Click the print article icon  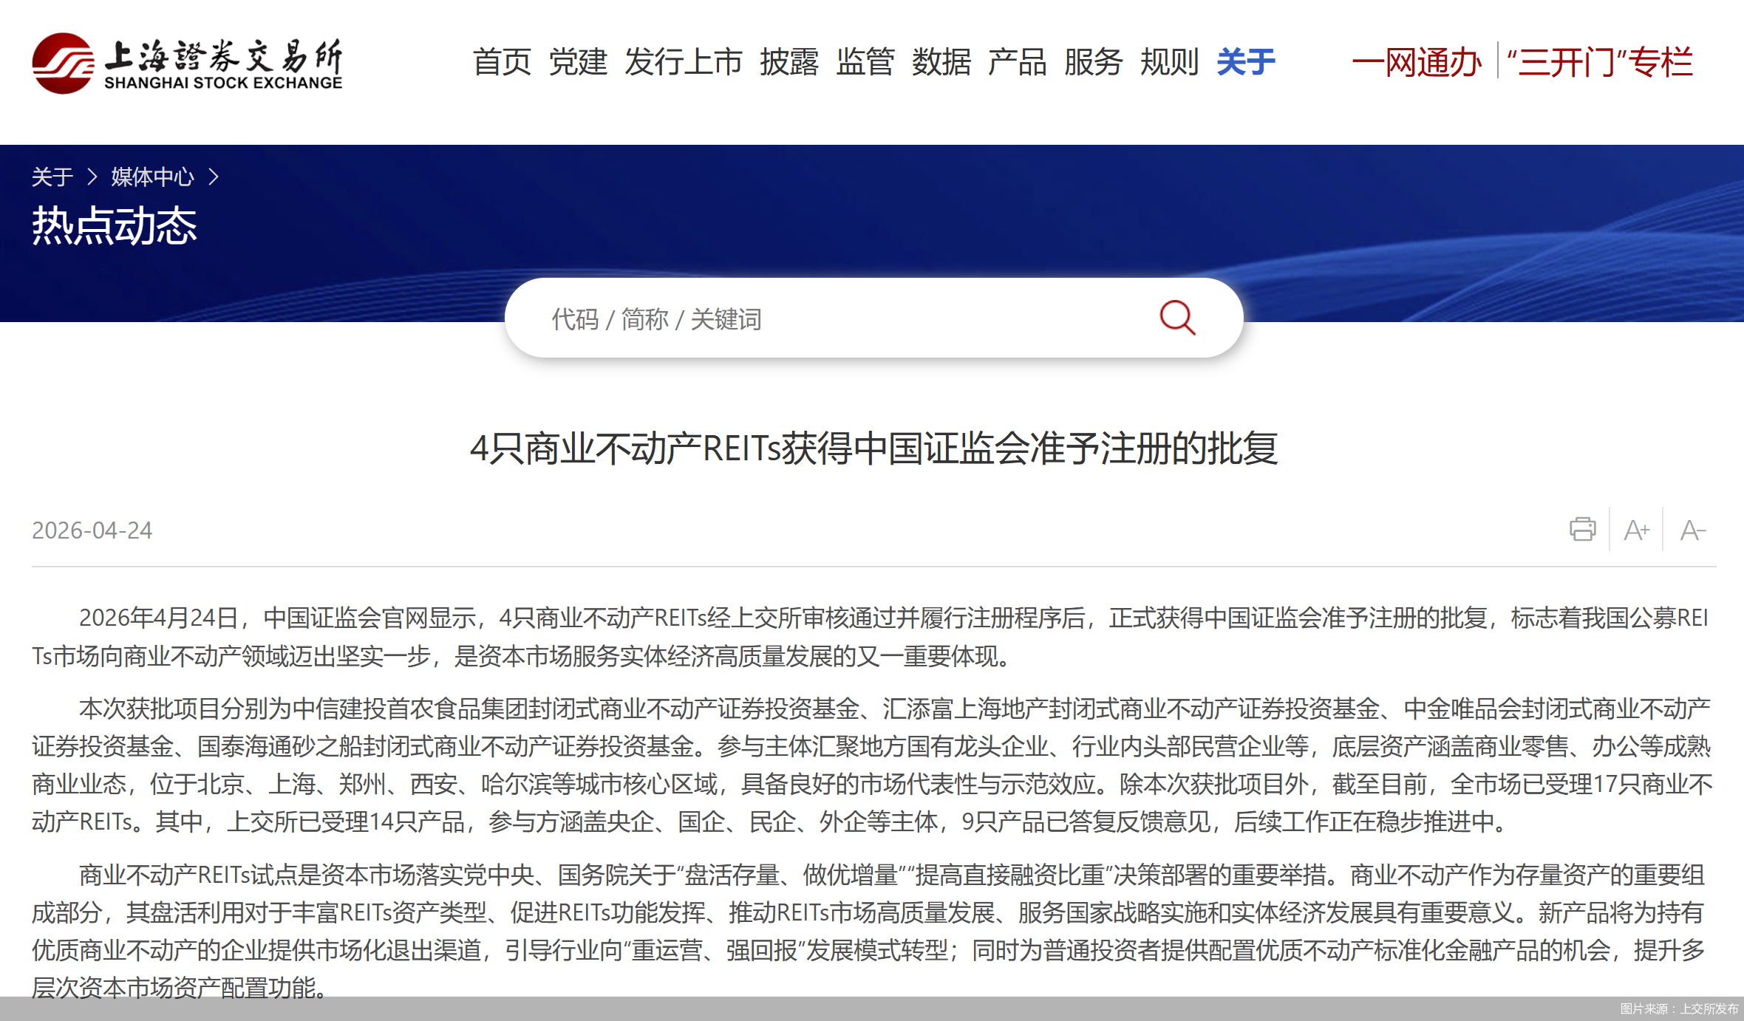pos(1581,529)
